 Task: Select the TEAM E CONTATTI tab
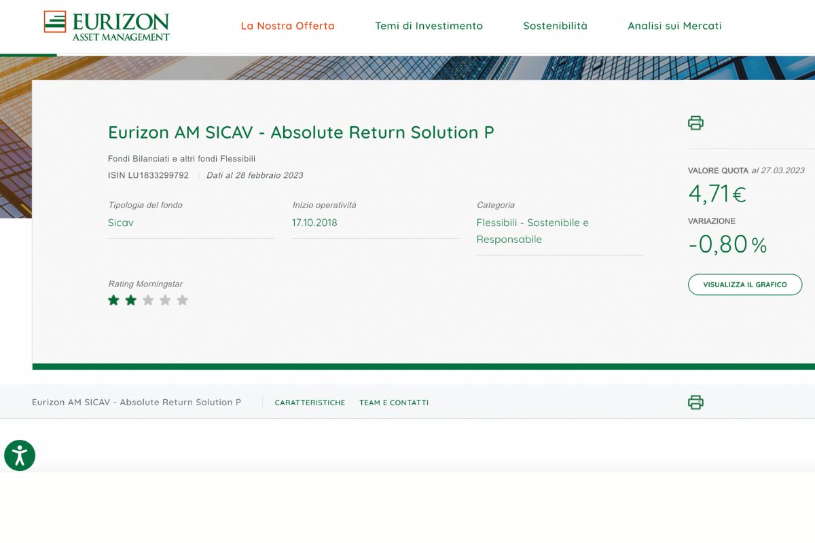click(x=394, y=402)
